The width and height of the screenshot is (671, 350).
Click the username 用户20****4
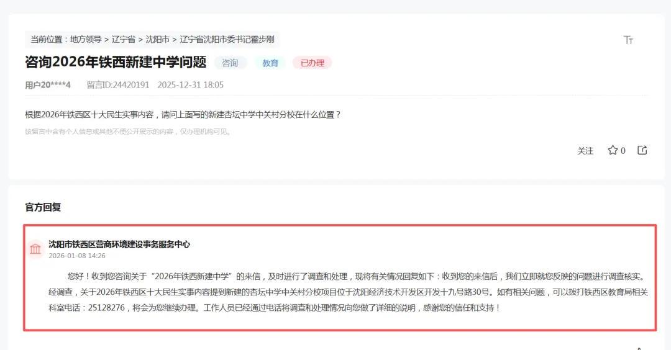(48, 85)
